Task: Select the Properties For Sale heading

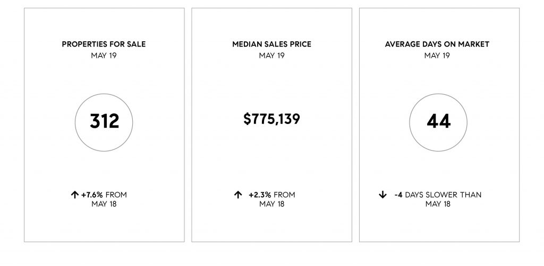Action: coord(104,45)
